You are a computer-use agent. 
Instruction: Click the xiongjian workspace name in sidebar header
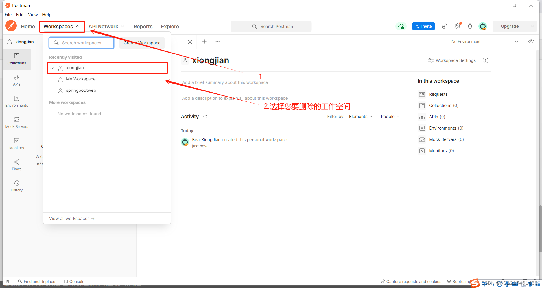click(x=24, y=42)
